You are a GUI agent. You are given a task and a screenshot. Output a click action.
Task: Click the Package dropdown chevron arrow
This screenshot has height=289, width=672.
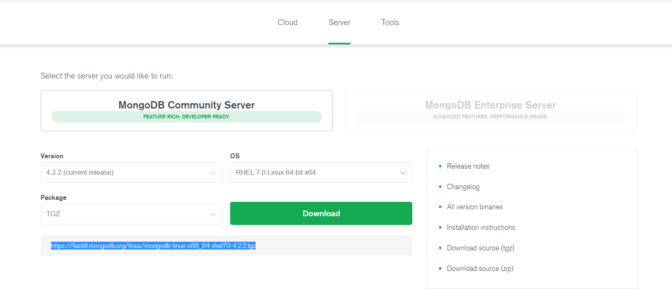(x=213, y=214)
